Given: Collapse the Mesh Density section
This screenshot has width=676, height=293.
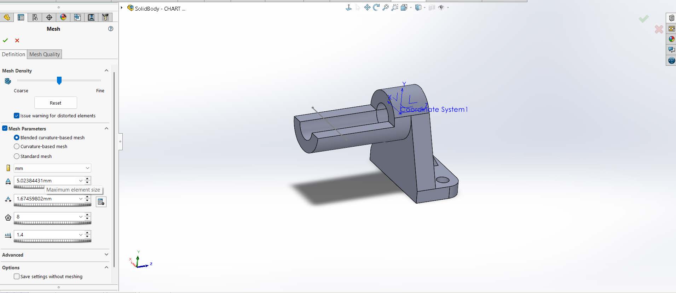Looking at the screenshot, I should click(106, 71).
